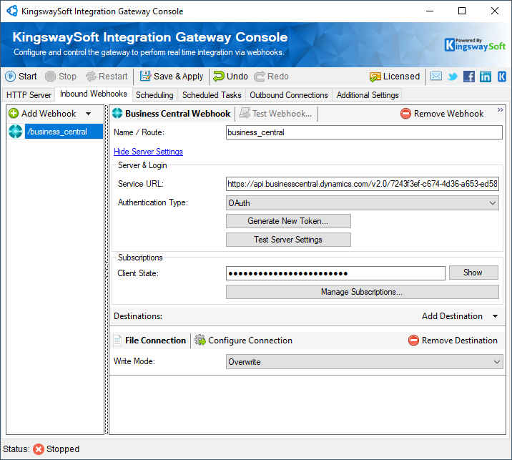Click Test Server Settings button
Screen dimensions: 512x460
click(288, 240)
